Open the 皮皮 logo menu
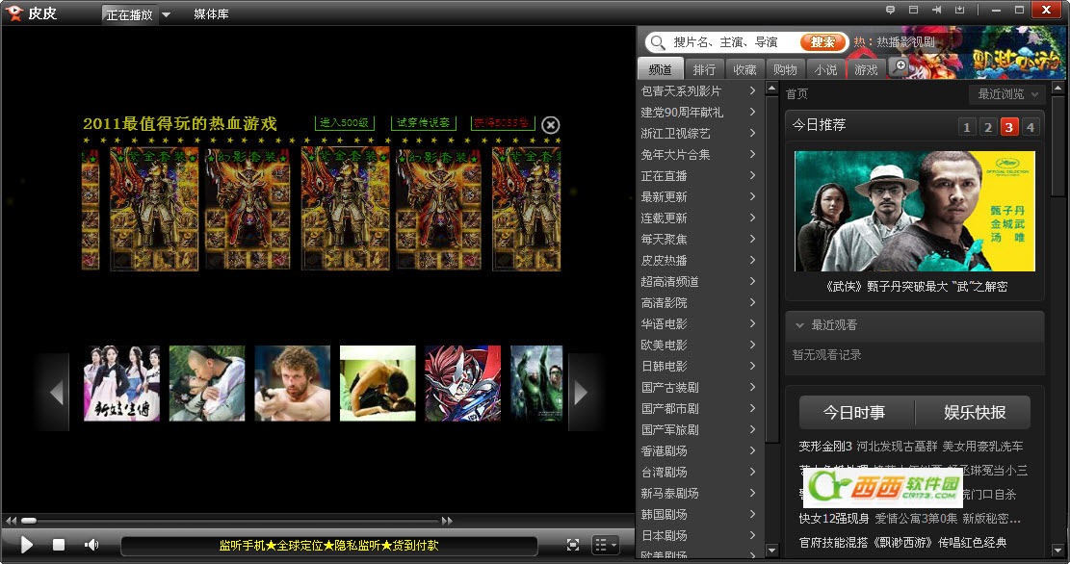This screenshot has width=1070, height=564. [x=31, y=13]
